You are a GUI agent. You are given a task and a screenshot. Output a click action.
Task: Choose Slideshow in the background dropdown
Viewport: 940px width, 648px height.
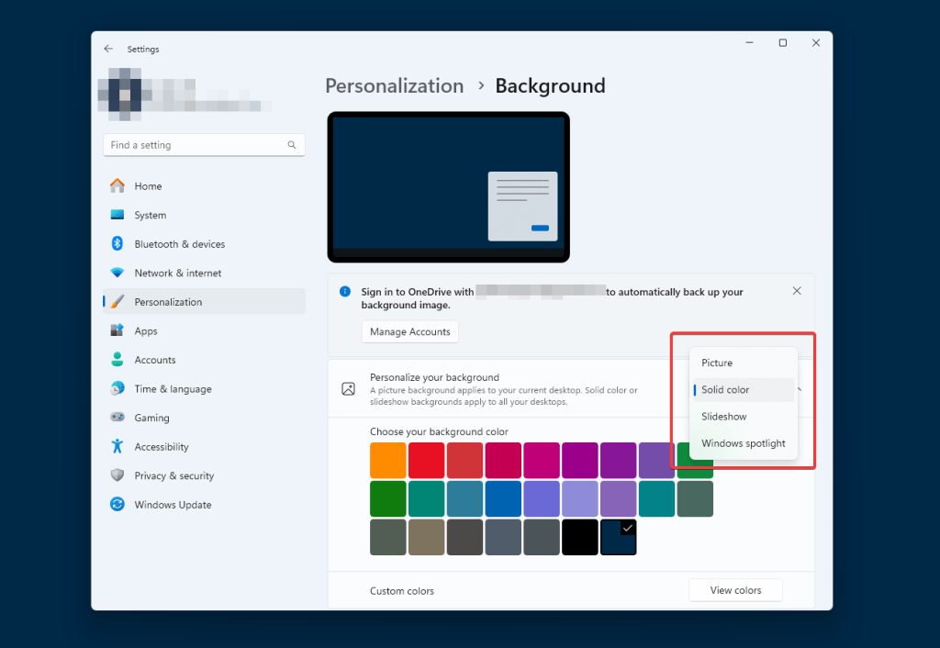(724, 416)
